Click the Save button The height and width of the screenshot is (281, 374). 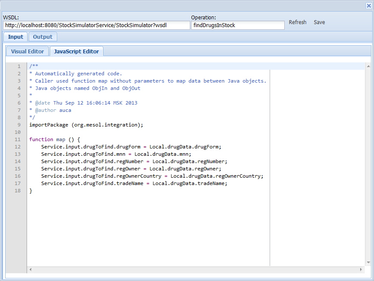(x=319, y=22)
